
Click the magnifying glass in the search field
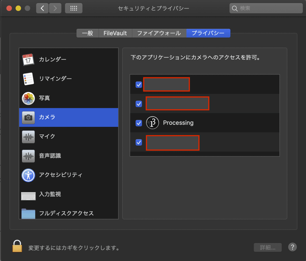click(235, 9)
